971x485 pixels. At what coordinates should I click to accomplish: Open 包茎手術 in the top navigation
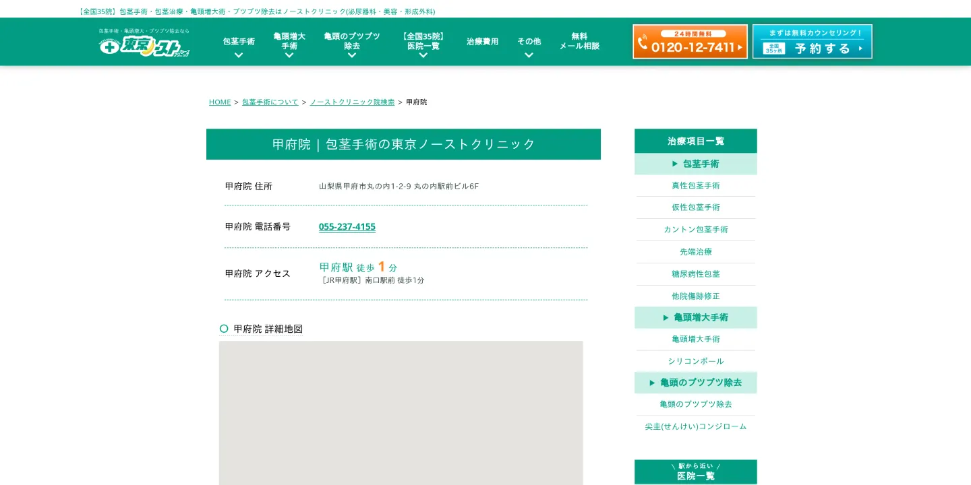[239, 41]
